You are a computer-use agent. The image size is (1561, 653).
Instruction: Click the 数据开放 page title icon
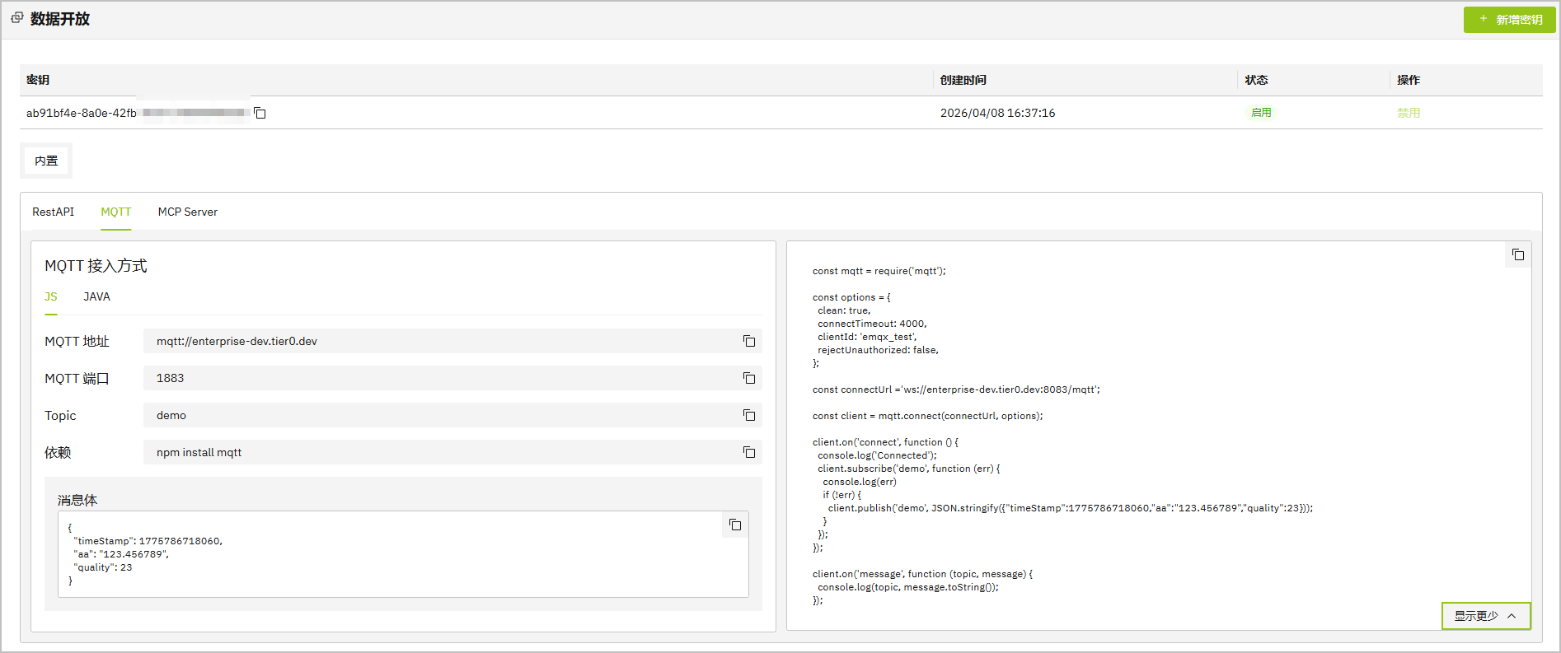coord(17,17)
